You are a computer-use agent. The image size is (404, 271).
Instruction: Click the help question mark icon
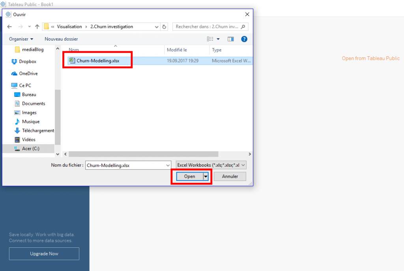pyautogui.click(x=244, y=39)
